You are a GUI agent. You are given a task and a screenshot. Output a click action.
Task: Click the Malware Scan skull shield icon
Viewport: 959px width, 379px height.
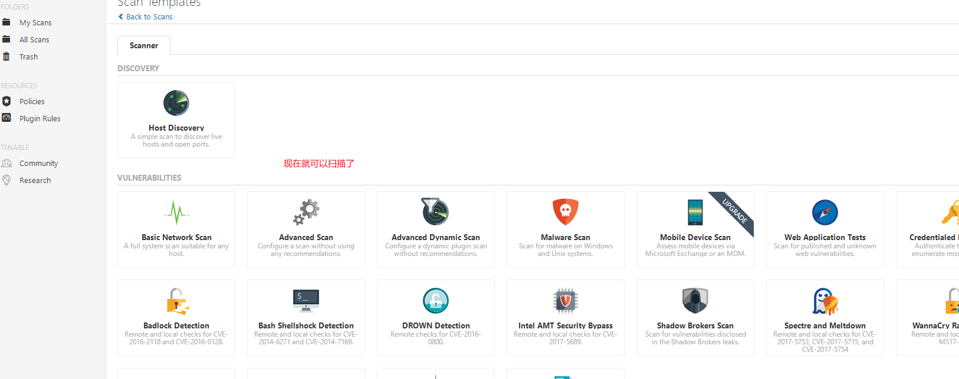click(x=566, y=212)
